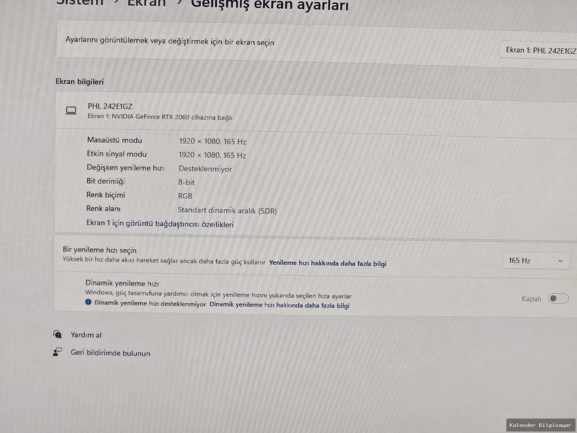577x433 pixels.
Task: Click the Gelişmiş ekran ayarları page title
Action: coord(270,5)
